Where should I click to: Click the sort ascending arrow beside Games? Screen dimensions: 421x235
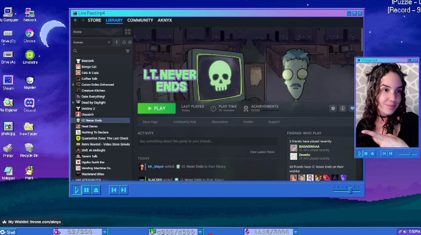pyautogui.click(x=117, y=42)
